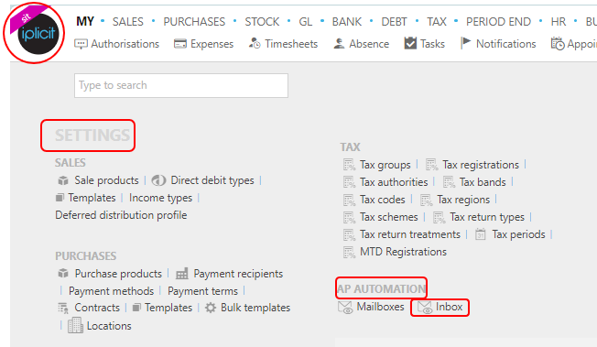Viewport: 597px width, 347px height.
Task: Open Deferred distribution profile link
Action: point(121,215)
